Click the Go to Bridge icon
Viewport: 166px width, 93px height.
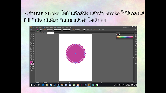(x=67, y=27)
